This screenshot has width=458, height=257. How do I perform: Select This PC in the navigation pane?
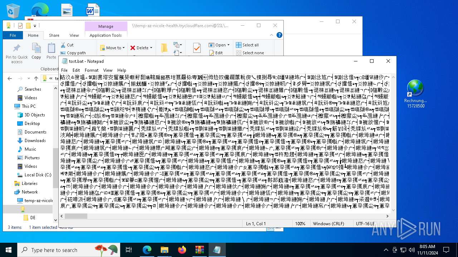click(x=29, y=106)
